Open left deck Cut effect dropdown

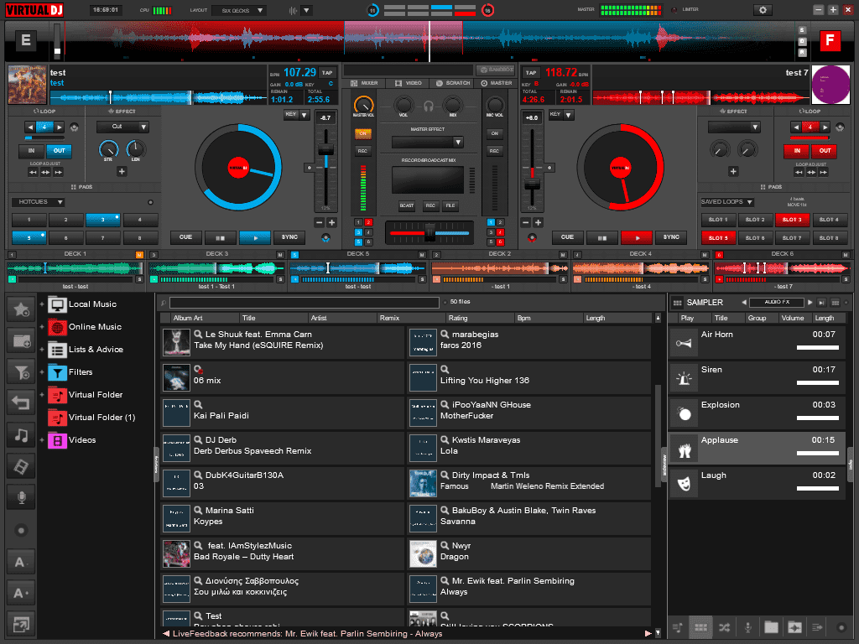122,127
